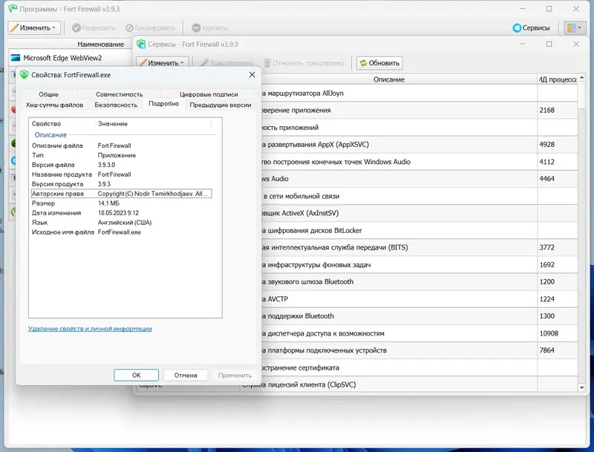
Task: Select the Подробно tab
Action: pyautogui.click(x=163, y=104)
